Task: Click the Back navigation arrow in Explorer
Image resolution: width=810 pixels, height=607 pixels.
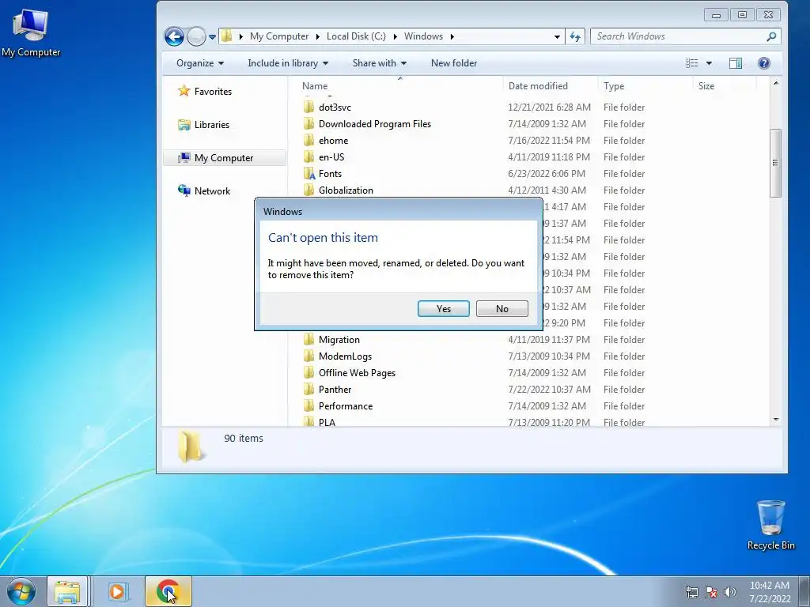Action: [174, 36]
